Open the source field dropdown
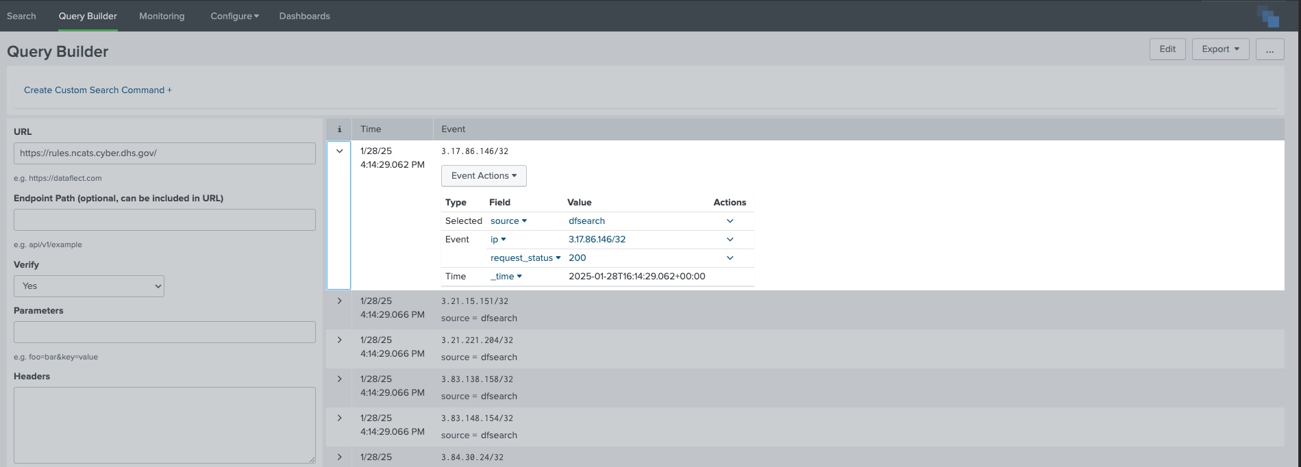Image resolution: width=1301 pixels, height=467 pixels. click(x=508, y=221)
